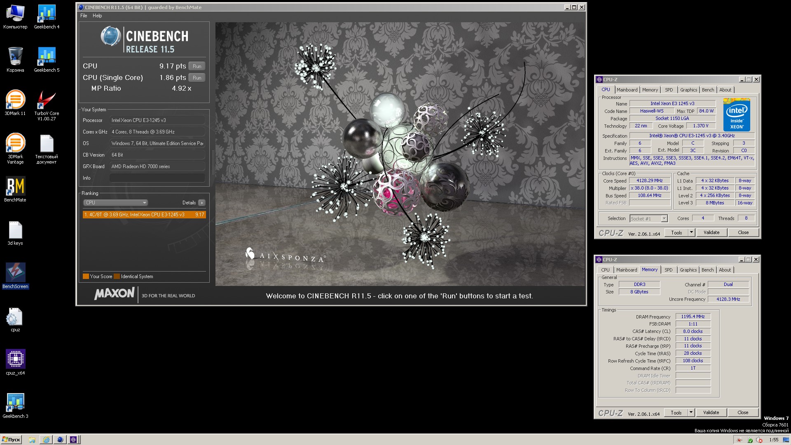Select the cpuz_x64 desktop icon

pos(15,363)
